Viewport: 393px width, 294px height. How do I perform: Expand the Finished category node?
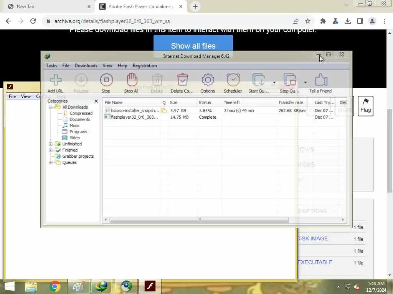[x=51, y=150]
